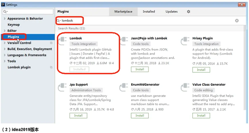Click the Lombok plugin icon
This screenshot has width=249, height=133.
click(x=62, y=41)
